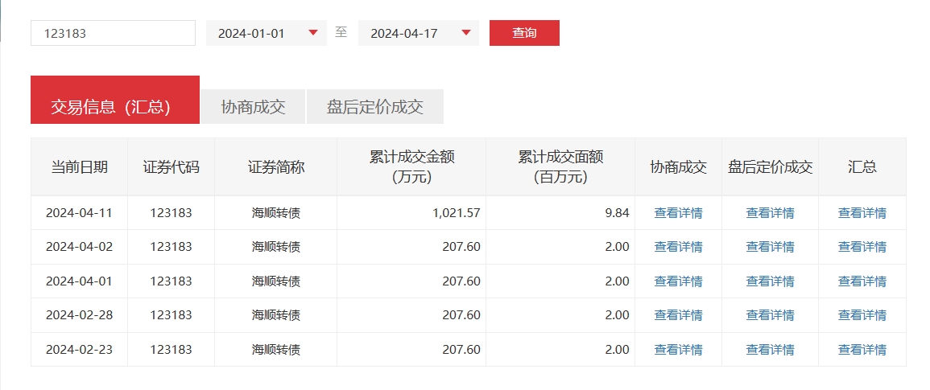Image resolution: width=930 pixels, height=390 pixels.
Task: Switch to the 盘后定价成交 tab
Action: (x=375, y=107)
